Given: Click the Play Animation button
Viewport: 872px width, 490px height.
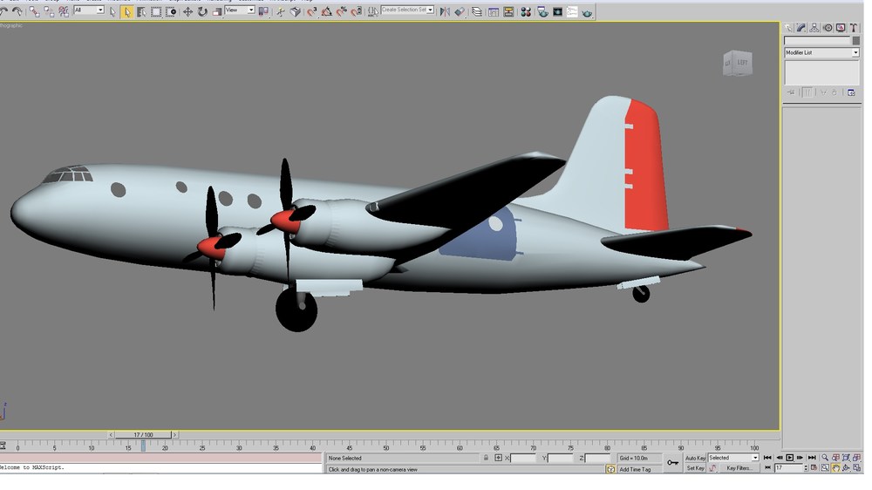Looking at the screenshot, I should point(790,458).
